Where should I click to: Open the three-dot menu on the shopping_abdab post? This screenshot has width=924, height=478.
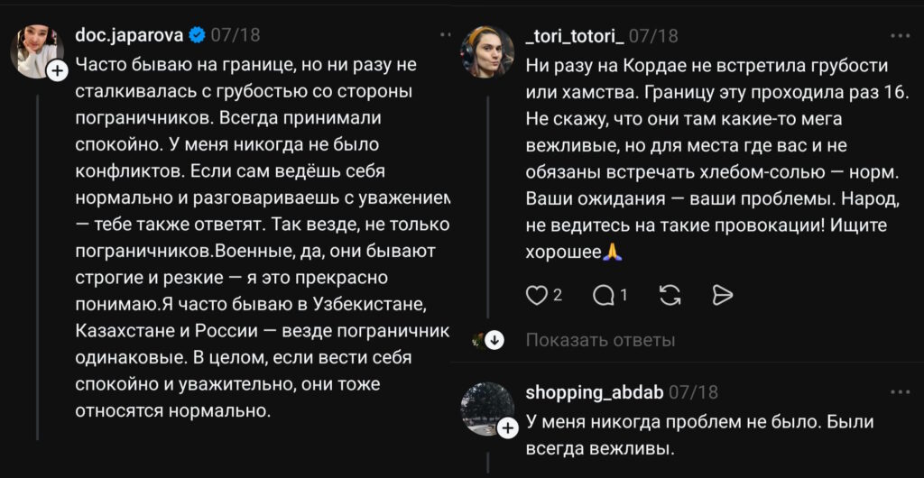900,393
